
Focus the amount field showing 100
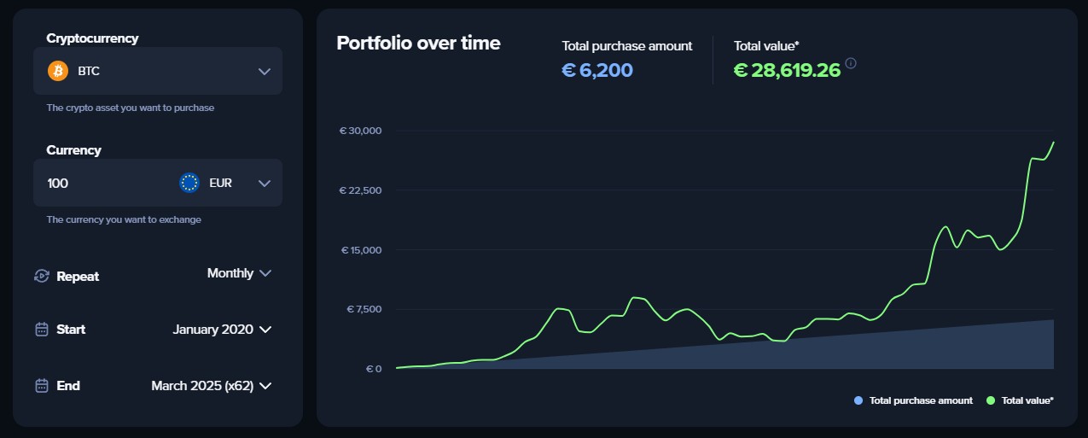coord(94,183)
